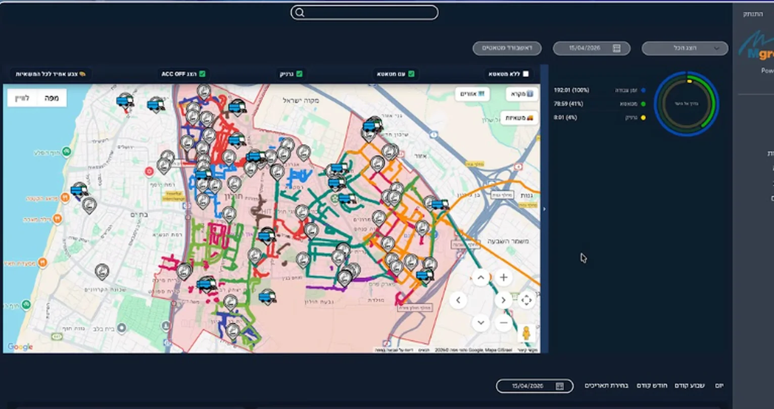Screen dimensions: 774x409
Task: Uncheck the 'גרניק' checkbox
Action: pos(299,74)
